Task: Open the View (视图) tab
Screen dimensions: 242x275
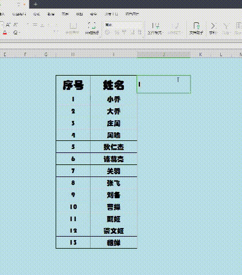Action: 79,14
